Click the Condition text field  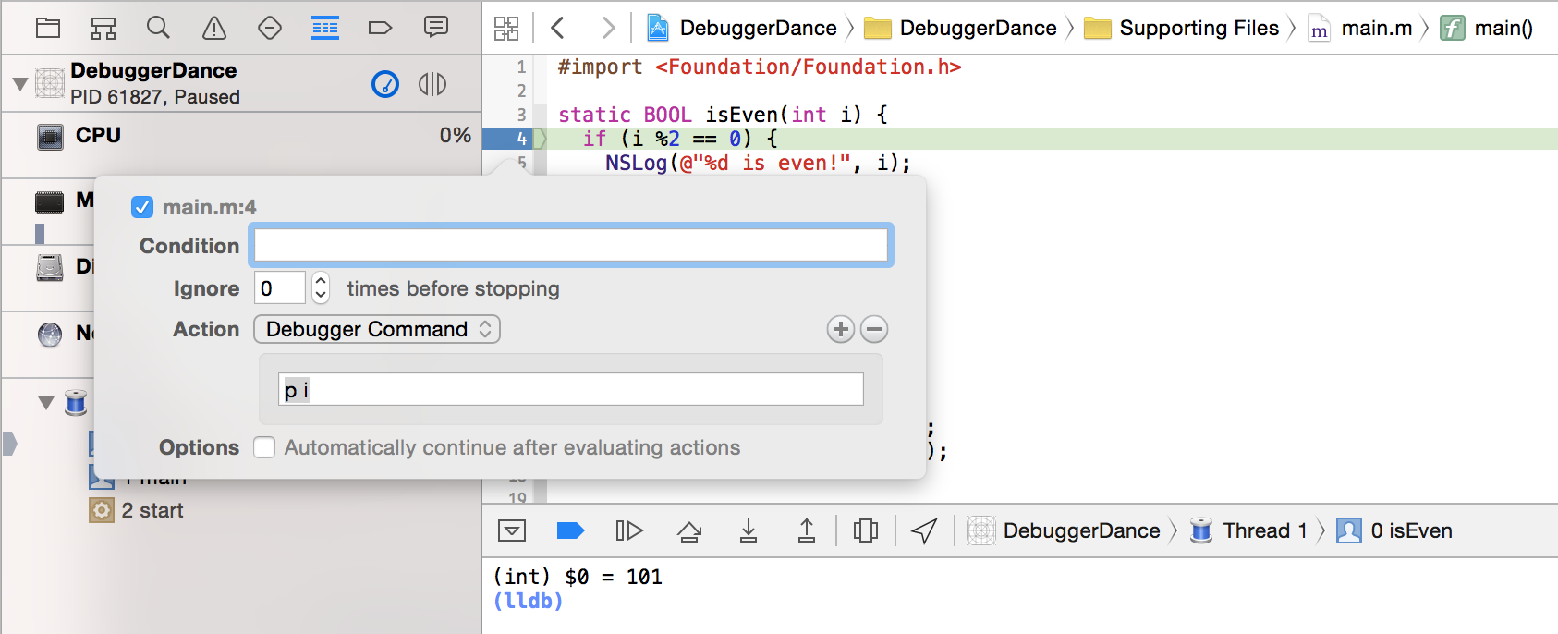tap(571, 246)
